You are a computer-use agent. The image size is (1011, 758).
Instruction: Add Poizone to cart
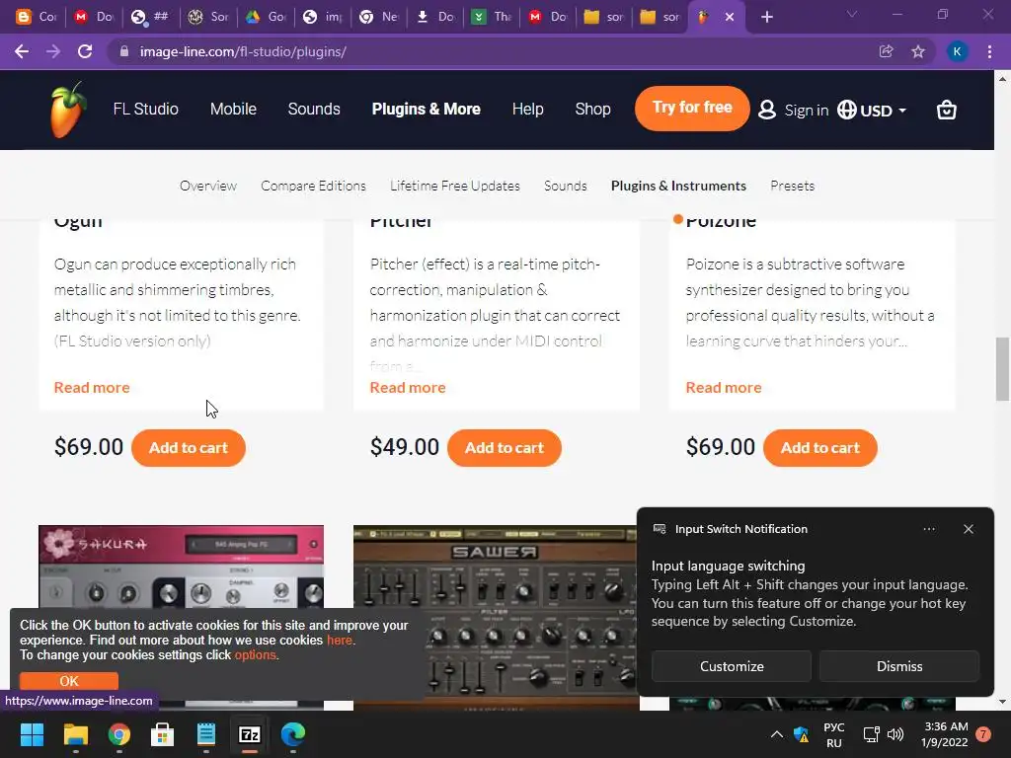tap(820, 448)
